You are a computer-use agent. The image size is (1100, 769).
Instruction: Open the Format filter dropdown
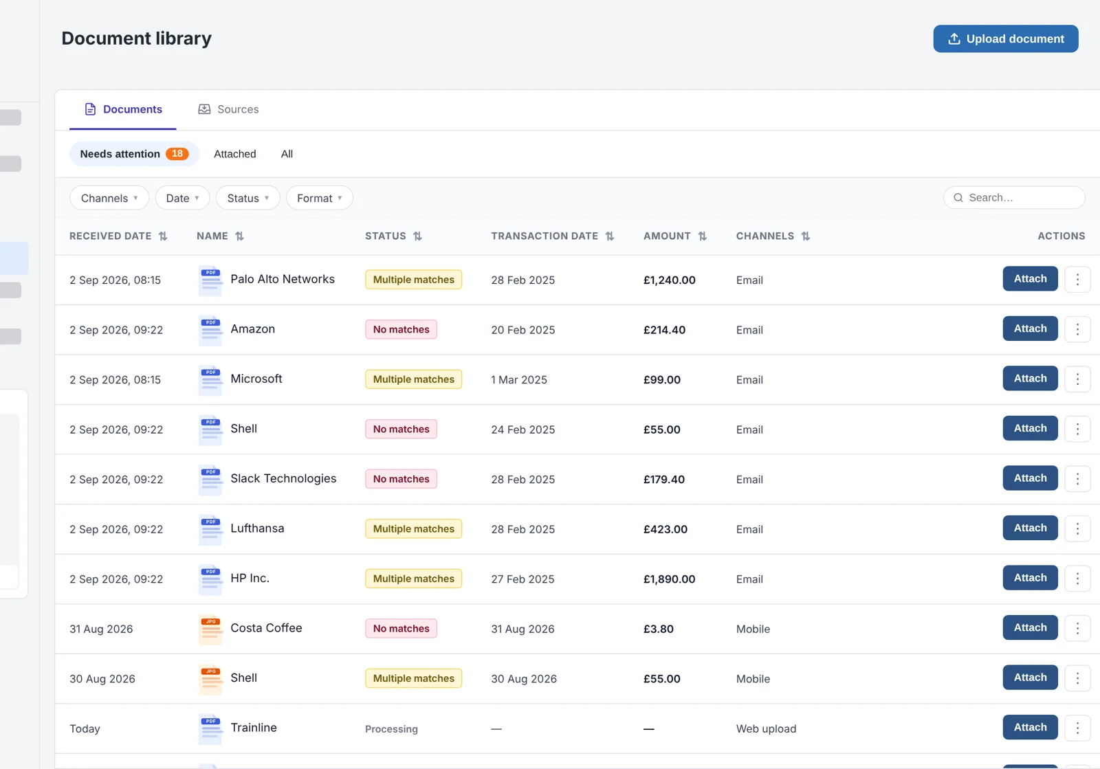click(319, 198)
